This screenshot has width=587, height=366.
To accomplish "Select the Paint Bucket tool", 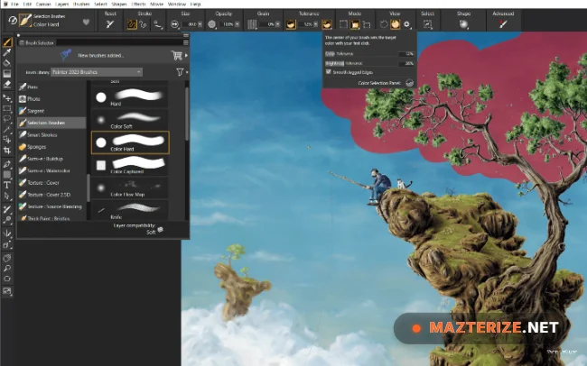I will click(7, 63).
